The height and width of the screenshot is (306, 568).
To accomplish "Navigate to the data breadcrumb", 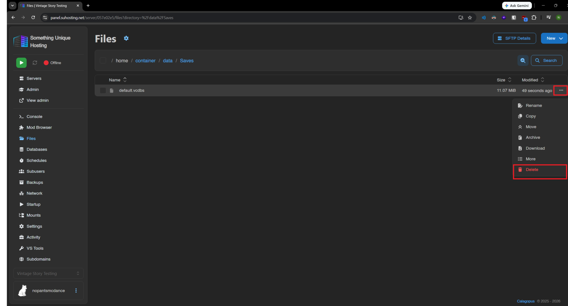I will (168, 61).
